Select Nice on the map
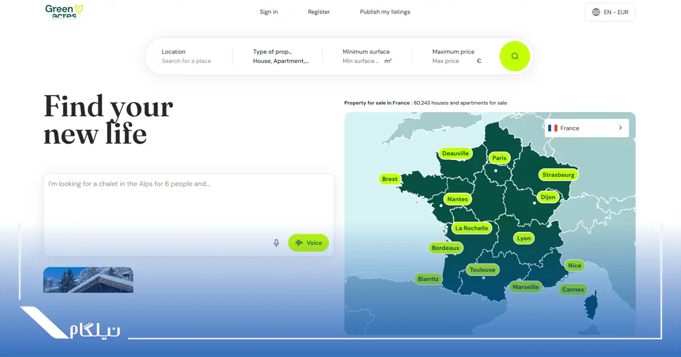The width and height of the screenshot is (681, 357). click(x=575, y=266)
